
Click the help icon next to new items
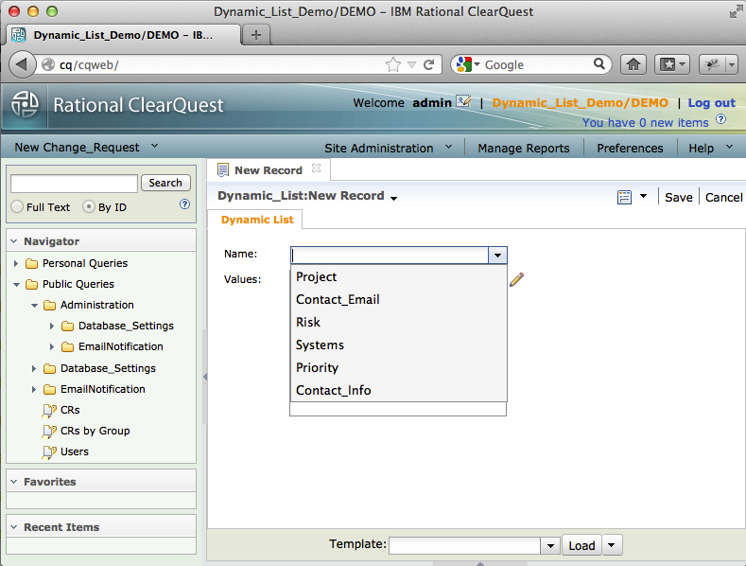(x=721, y=119)
